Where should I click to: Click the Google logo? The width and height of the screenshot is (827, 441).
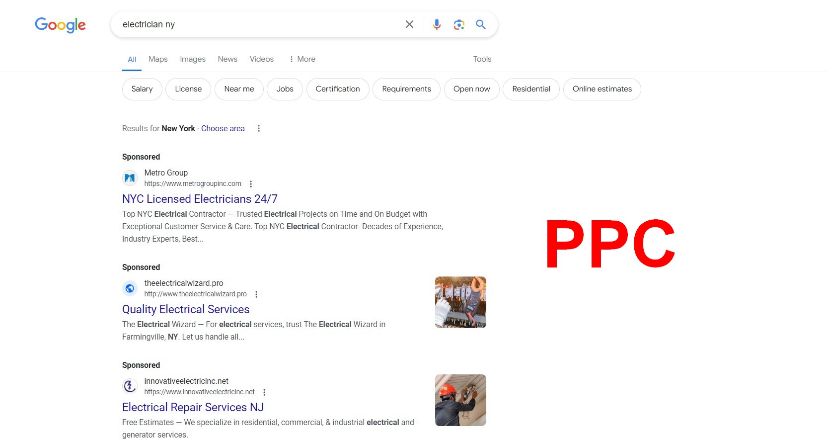tap(60, 24)
